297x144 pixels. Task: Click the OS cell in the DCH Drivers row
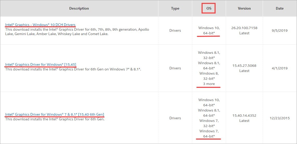coord(209,30)
